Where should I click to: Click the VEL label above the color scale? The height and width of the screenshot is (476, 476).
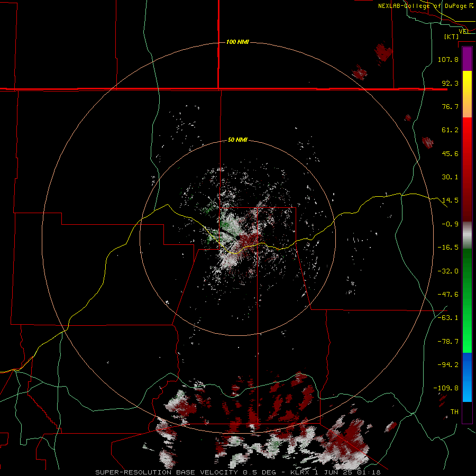coord(464,31)
